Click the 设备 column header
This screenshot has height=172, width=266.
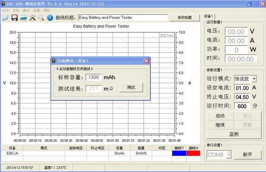click(x=12, y=148)
